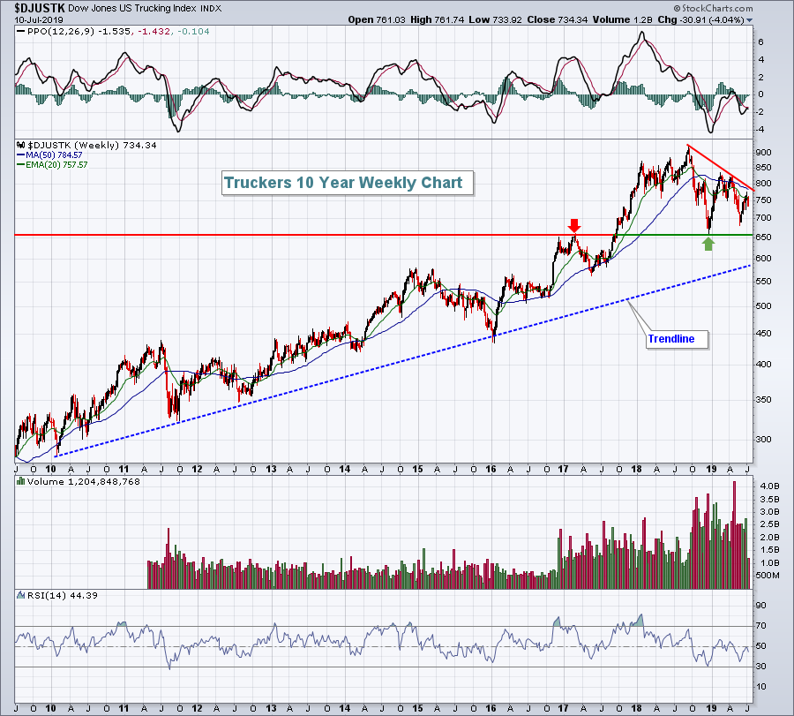Screen dimensions: 794x716
Task: Click the 450 price axis label
Action: (763, 334)
